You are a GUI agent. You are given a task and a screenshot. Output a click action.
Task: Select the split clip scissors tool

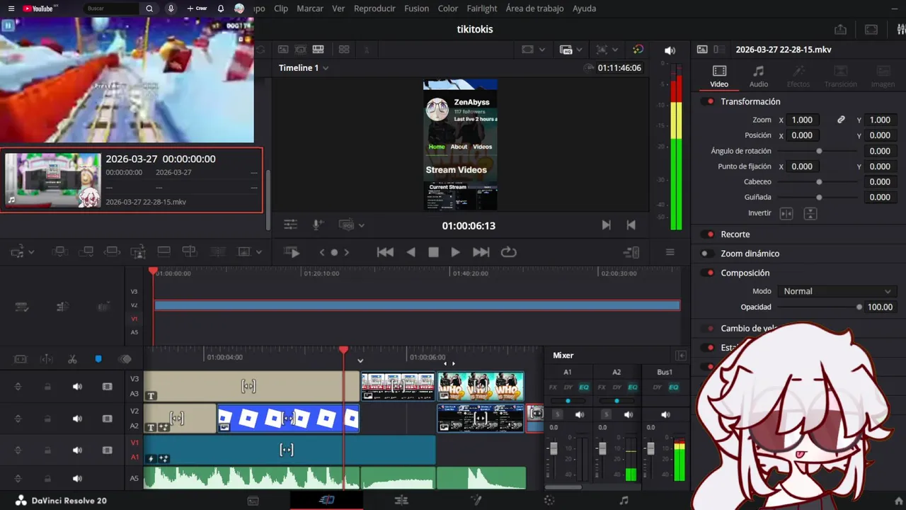tap(72, 359)
